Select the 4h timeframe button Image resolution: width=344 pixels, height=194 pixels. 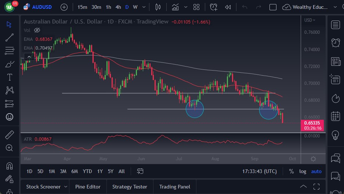118,7
